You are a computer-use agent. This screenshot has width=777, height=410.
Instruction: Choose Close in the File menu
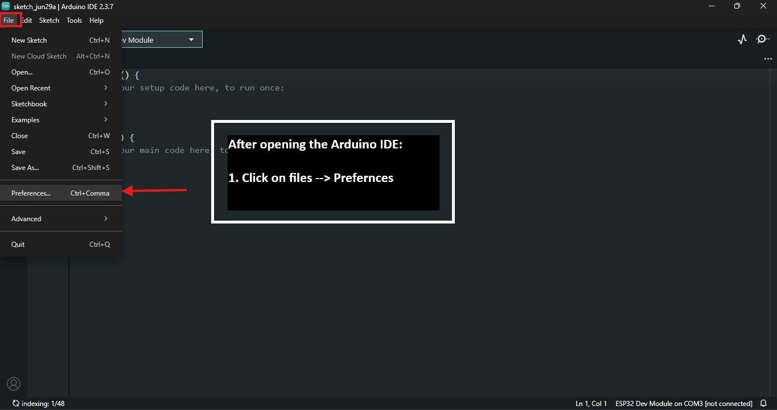60,136
